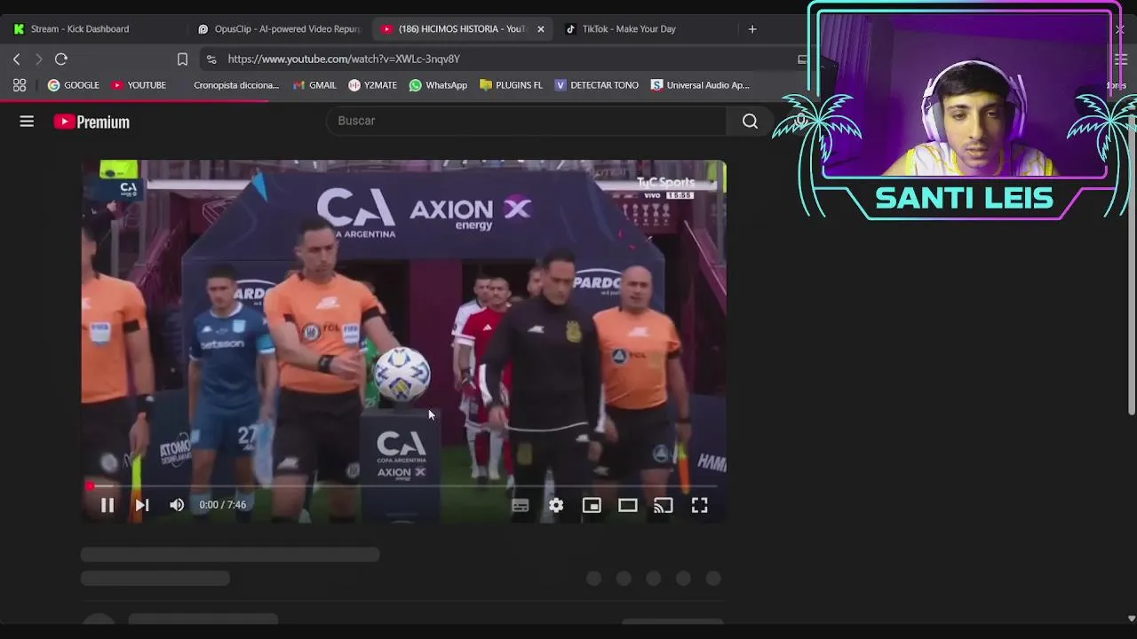Viewport: 1137px width, 639px height.
Task: Go back in browser history
Action: point(16,59)
